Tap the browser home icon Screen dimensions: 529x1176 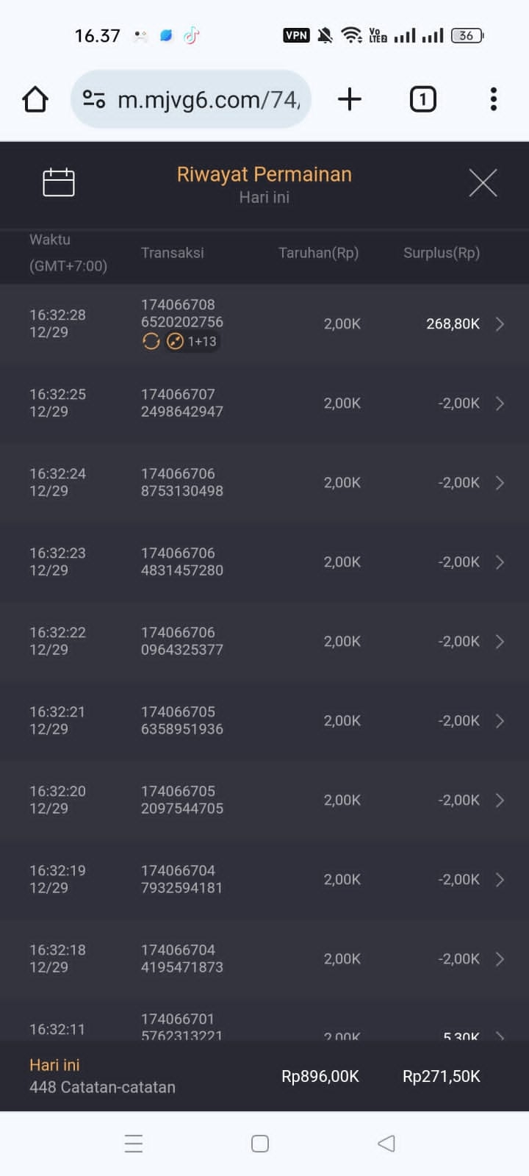(35, 99)
